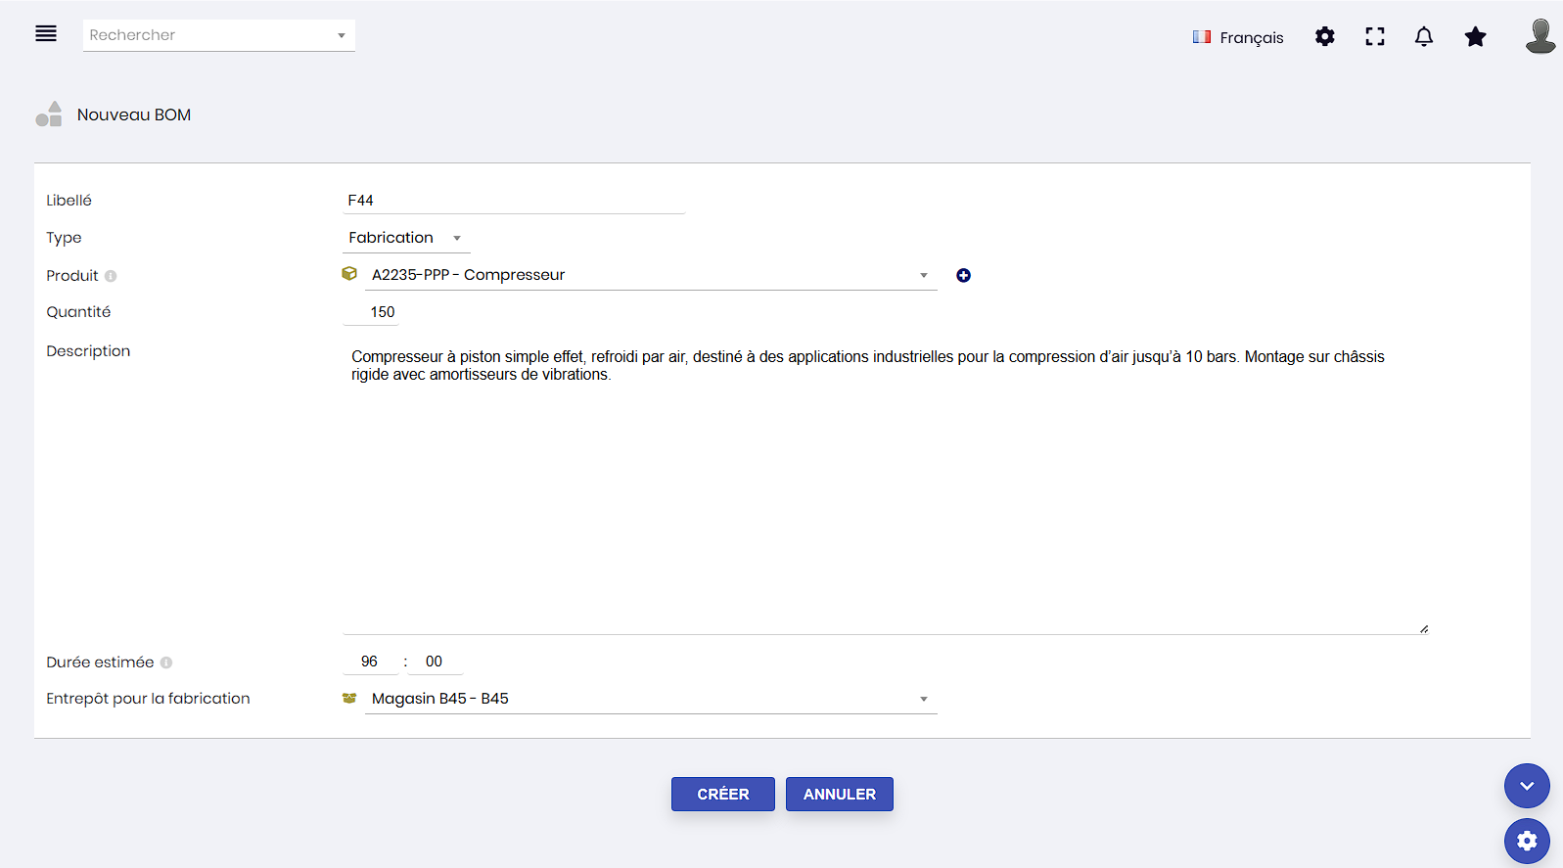Toggle fullscreen mode icon

[1374, 37]
